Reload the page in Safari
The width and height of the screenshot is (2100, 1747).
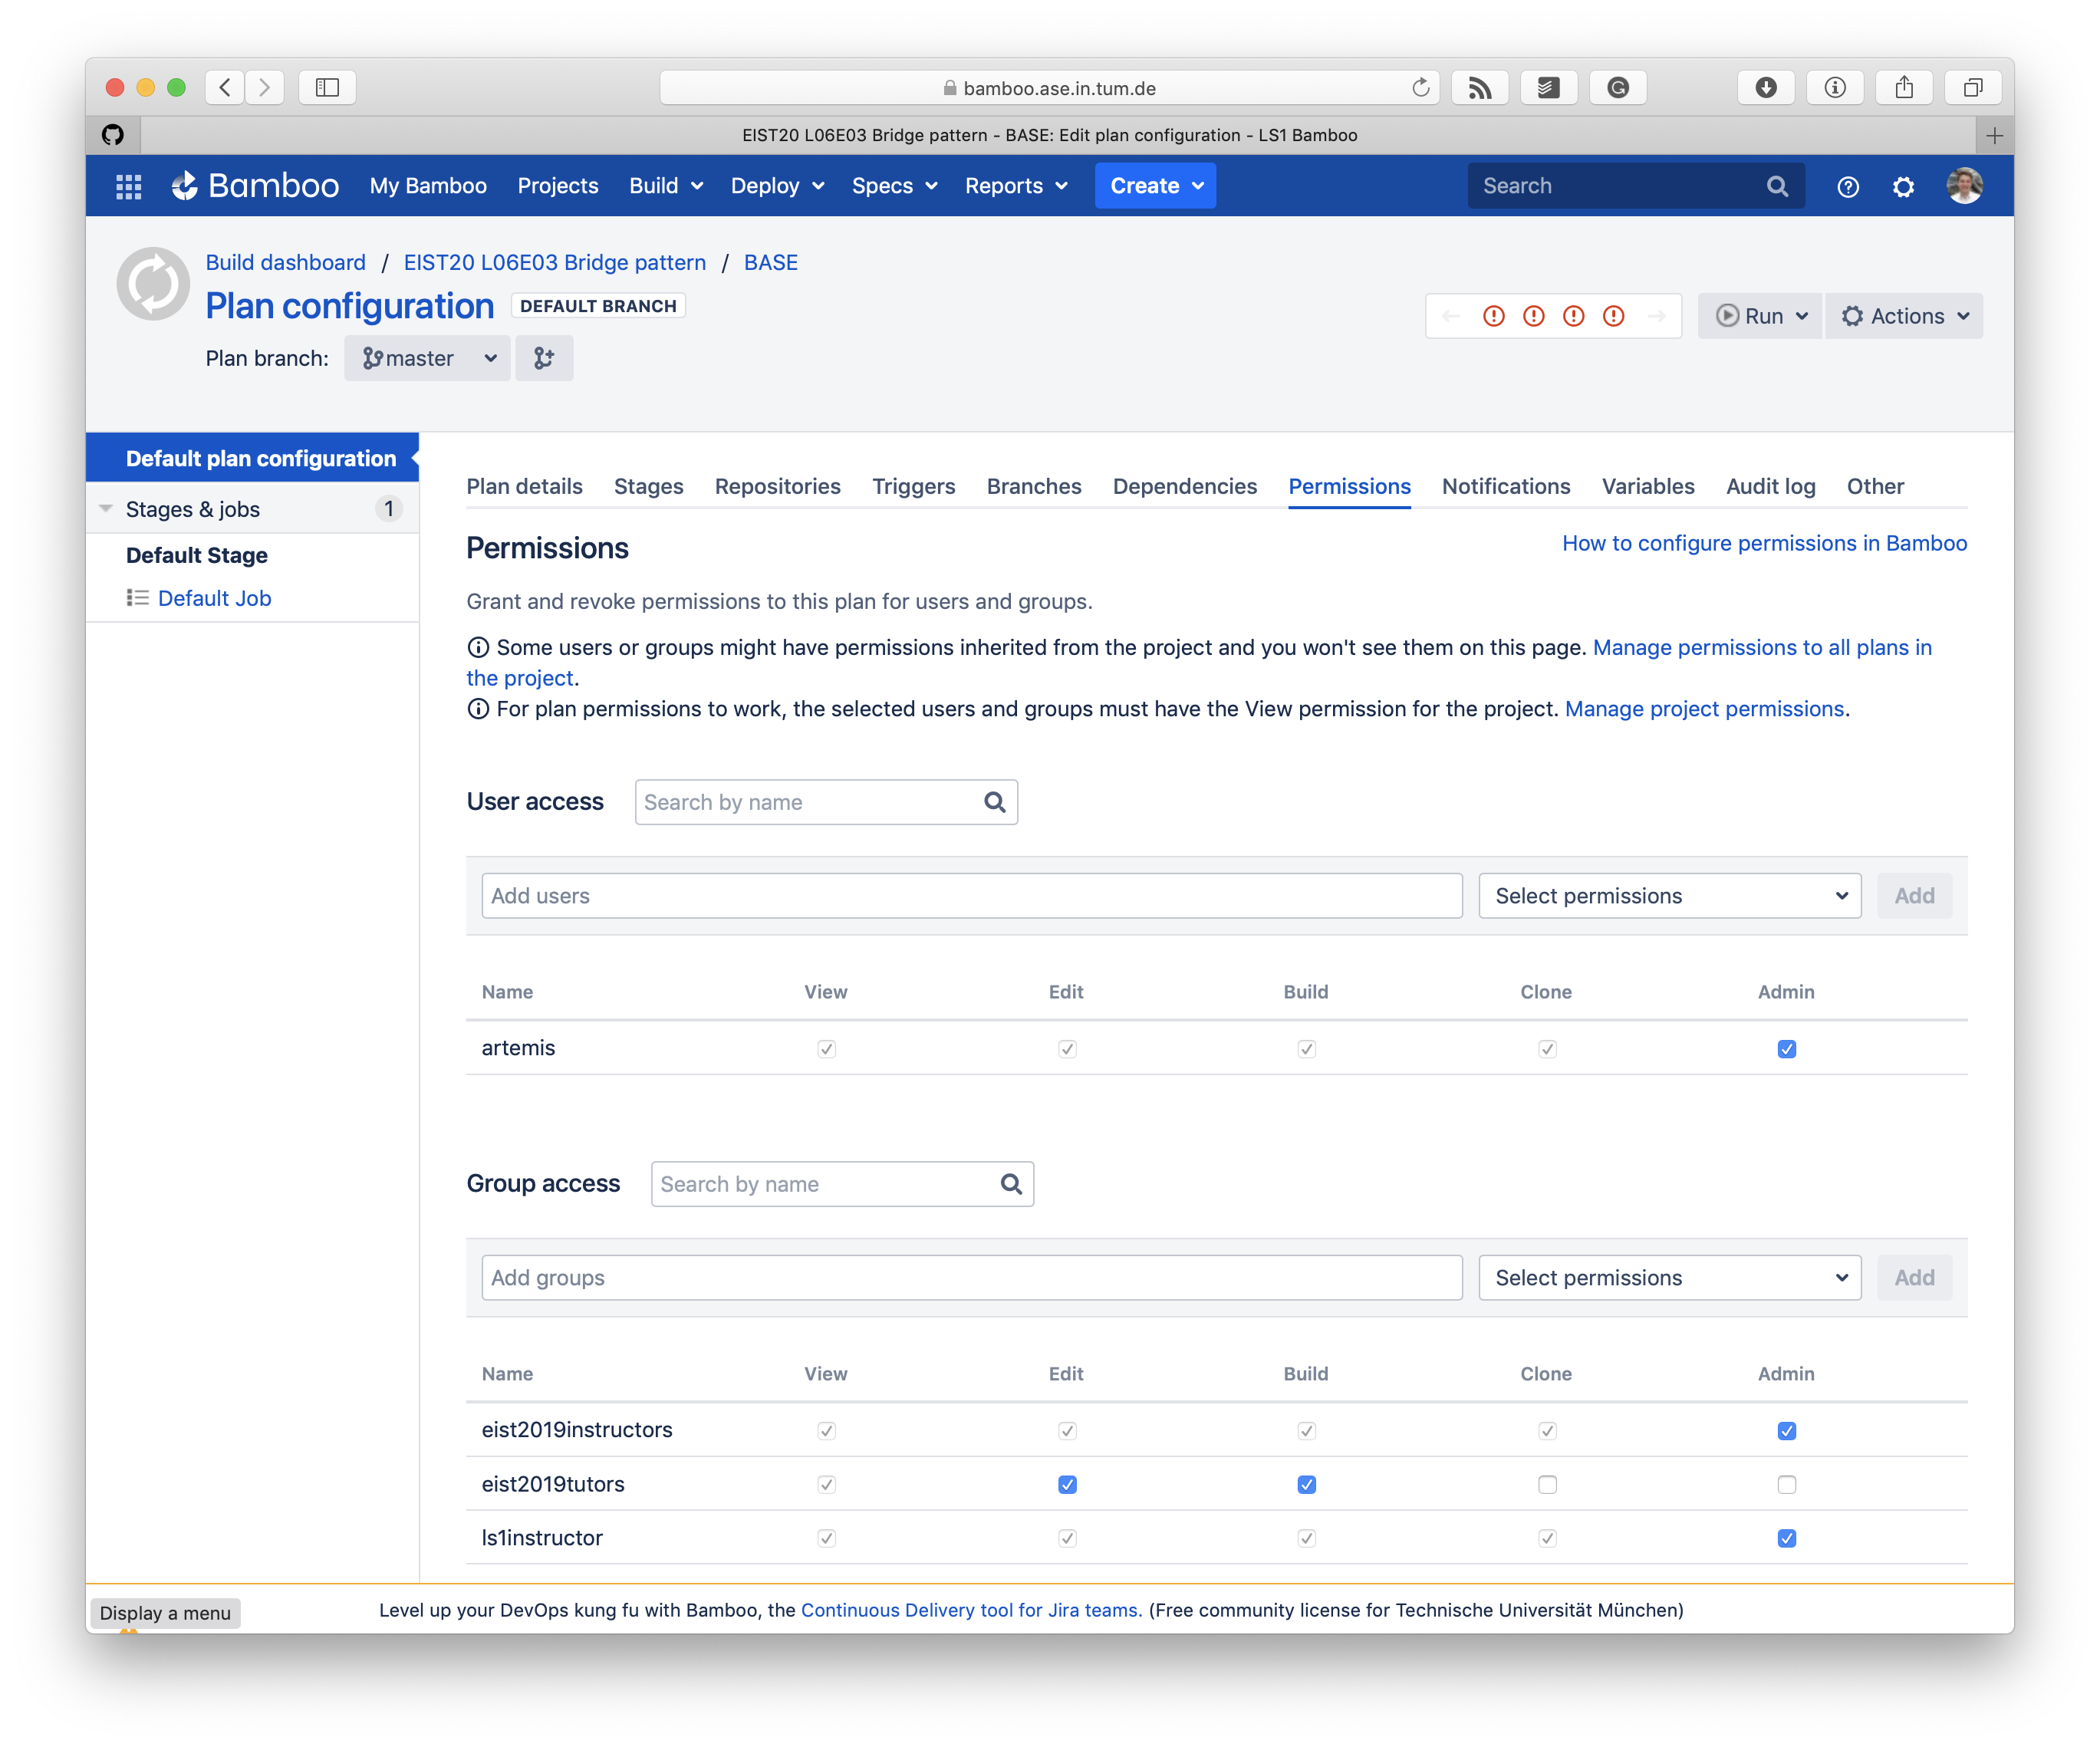point(1420,88)
